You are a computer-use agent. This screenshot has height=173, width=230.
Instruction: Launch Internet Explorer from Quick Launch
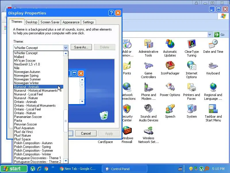(39, 169)
